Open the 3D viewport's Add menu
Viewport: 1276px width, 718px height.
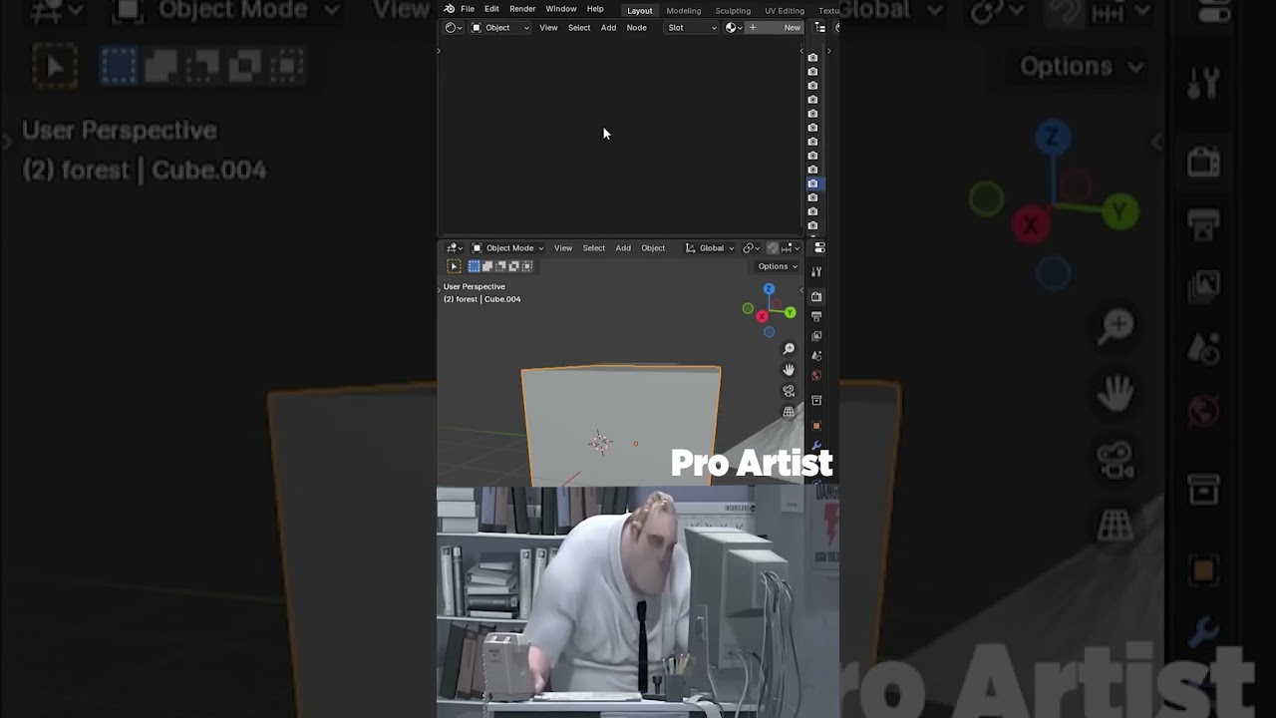(x=623, y=248)
